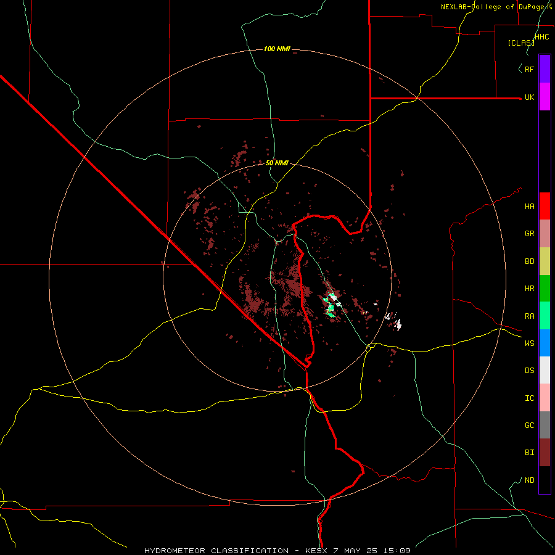Click the HYDROMETEOR CLASSIFICATION title text
The height and width of the screenshot is (555, 555).
pos(216,551)
